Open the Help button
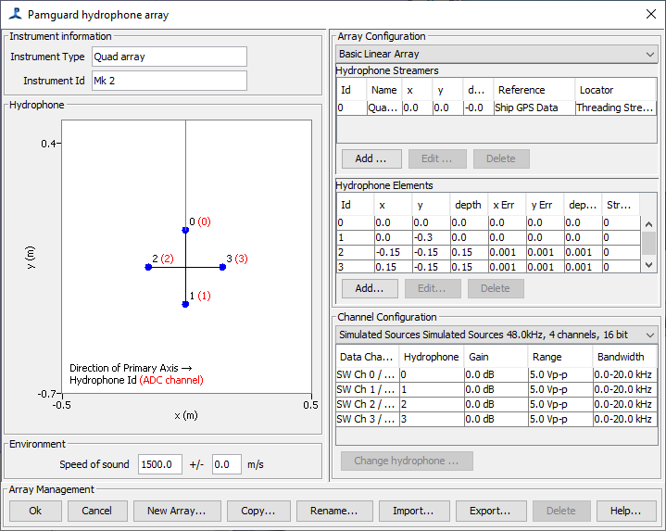 click(626, 511)
